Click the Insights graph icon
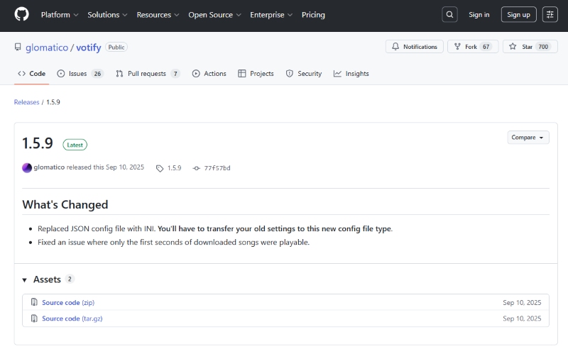This screenshot has height=349, width=568. [337, 74]
